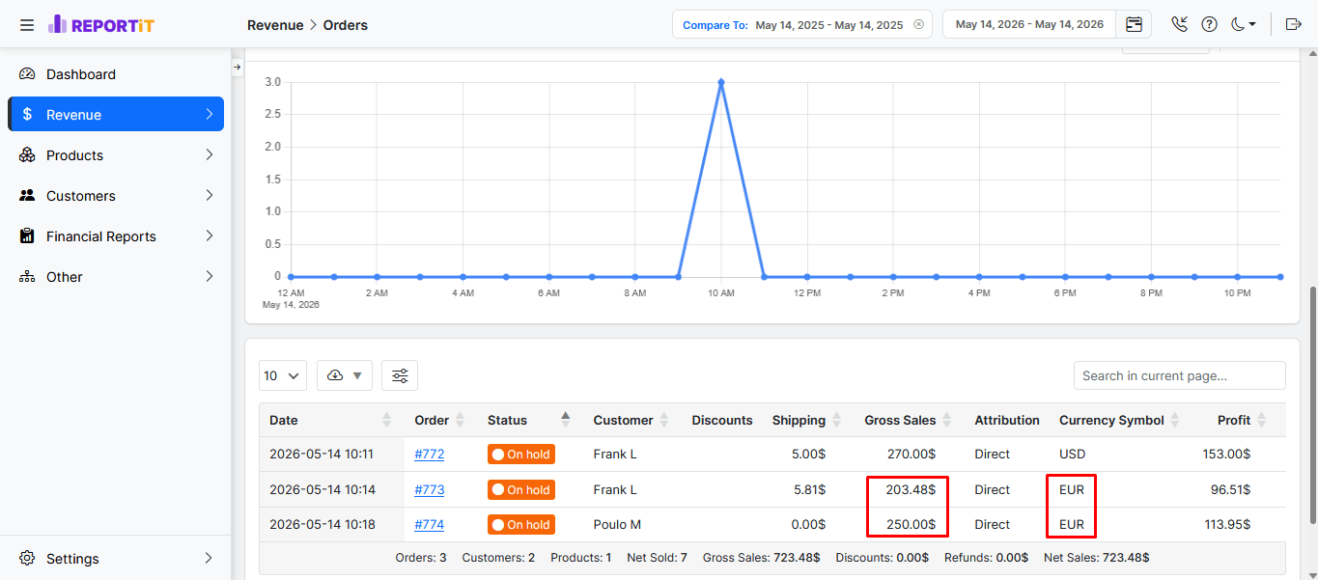Click the Dashboard gauge icon

(x=27, y=74)
